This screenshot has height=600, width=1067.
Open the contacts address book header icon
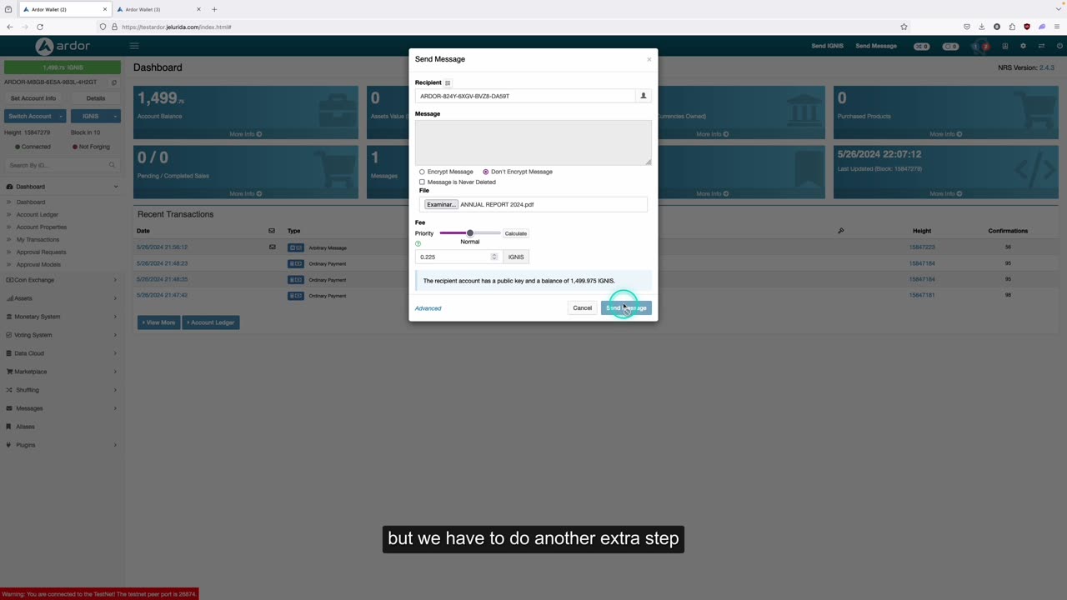[1005, 46]
